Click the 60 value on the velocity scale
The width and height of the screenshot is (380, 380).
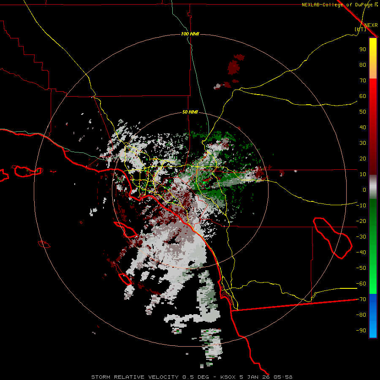tap(363, 96)
